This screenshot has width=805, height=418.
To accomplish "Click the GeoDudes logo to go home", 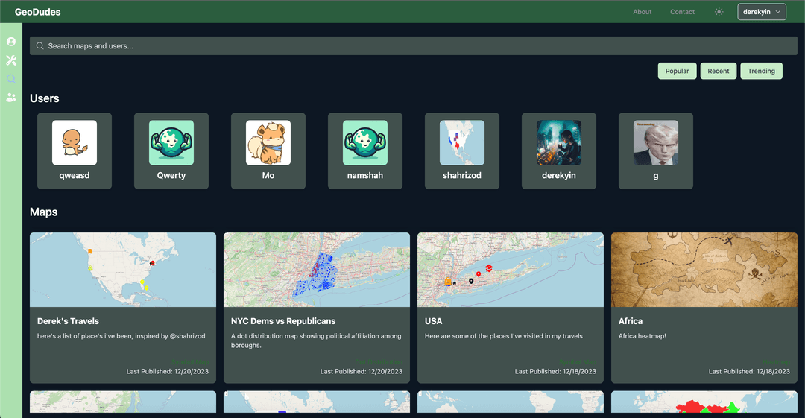I will (x=38, y=12).
